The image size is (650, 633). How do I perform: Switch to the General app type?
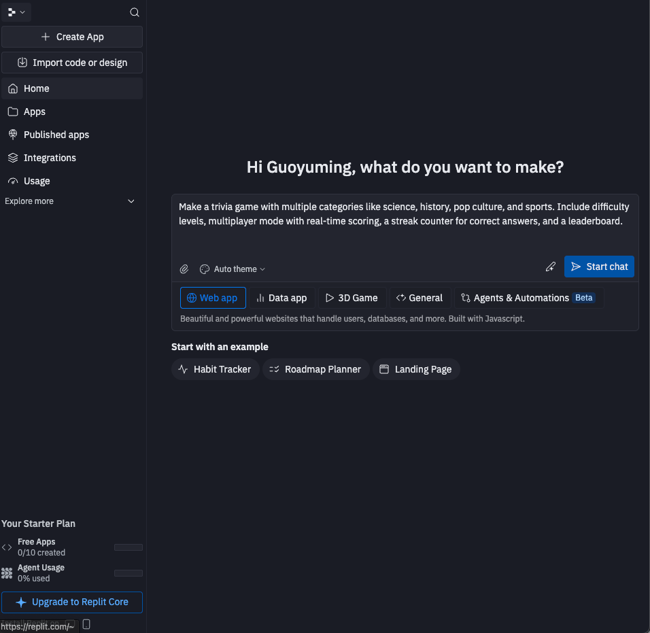[420, 298]
